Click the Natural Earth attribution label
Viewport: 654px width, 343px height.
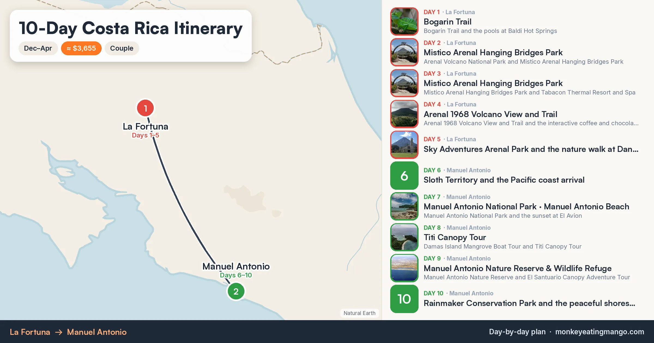359,313
